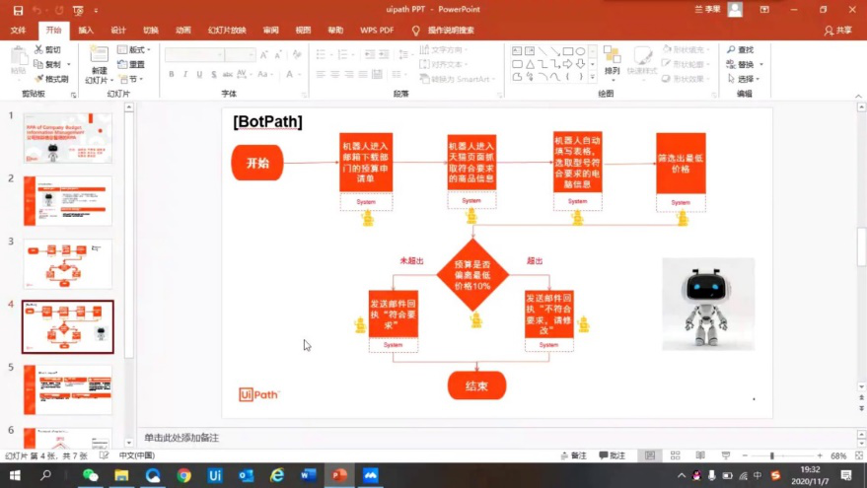Screen dimensions: 867x488
Task: Open UiPath app from the taskbar
Action: (215, 475)
